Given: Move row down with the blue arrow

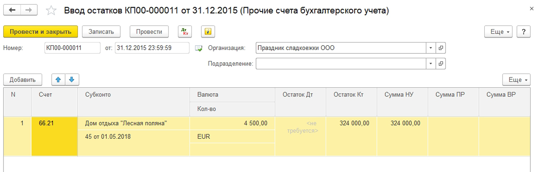Looking at the screenshot, I should pyautogui.click(x=71, y=80).
